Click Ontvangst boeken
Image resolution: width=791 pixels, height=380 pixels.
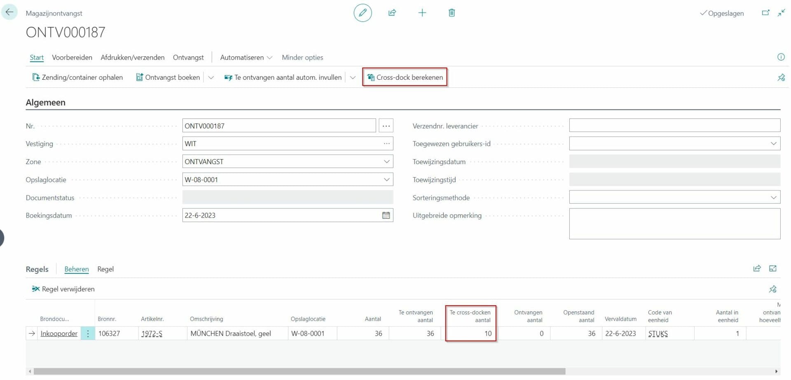tap(168, 77)
